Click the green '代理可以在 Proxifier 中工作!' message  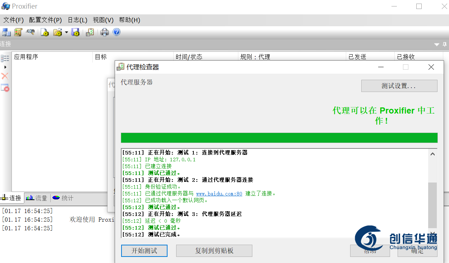point(384,116)
